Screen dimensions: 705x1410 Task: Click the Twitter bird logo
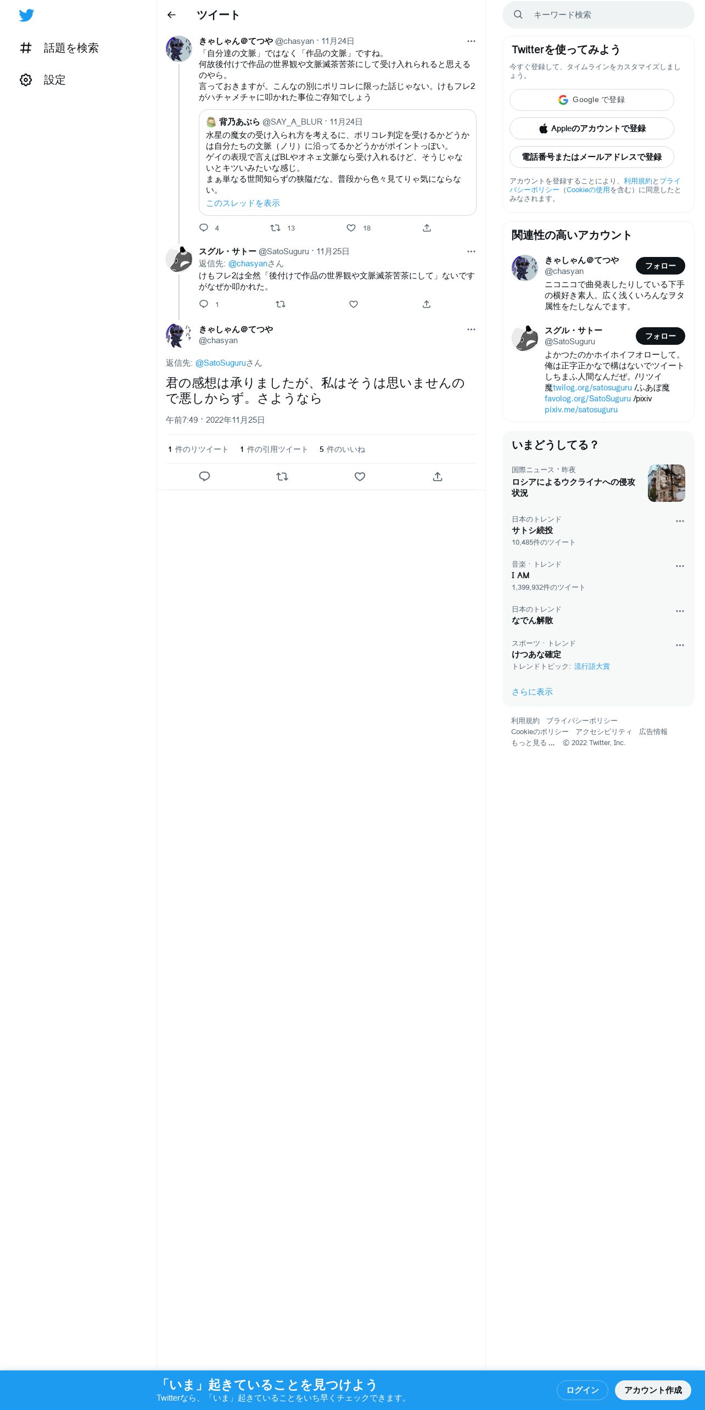pos(26,15)
